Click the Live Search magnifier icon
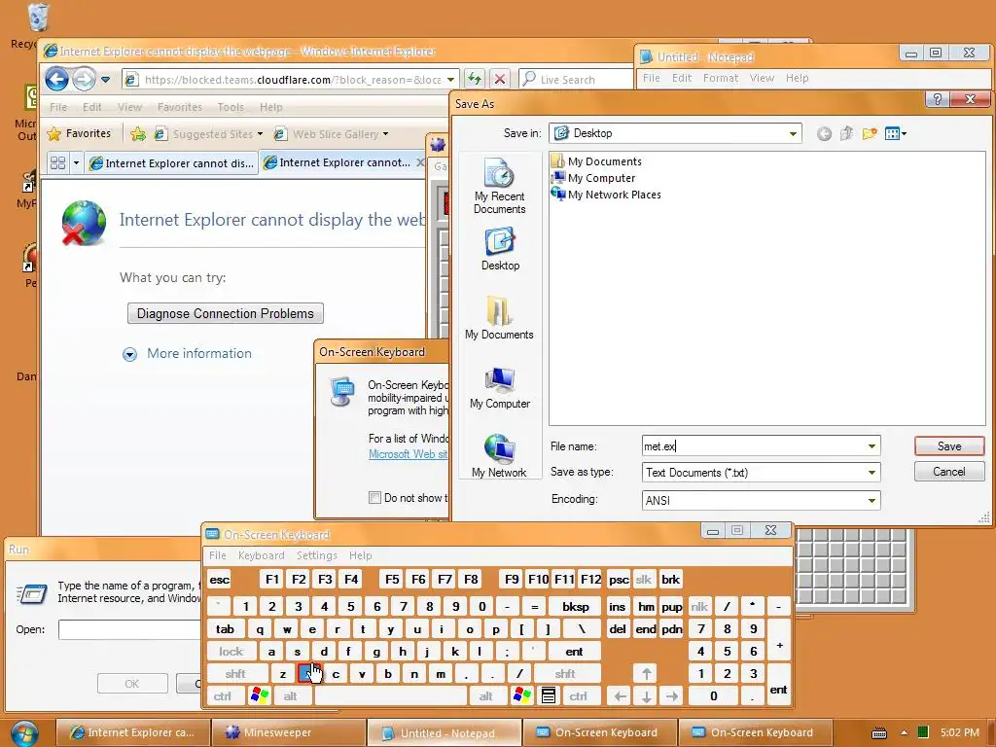The image size is (996, 747). [x=528, y=79]
